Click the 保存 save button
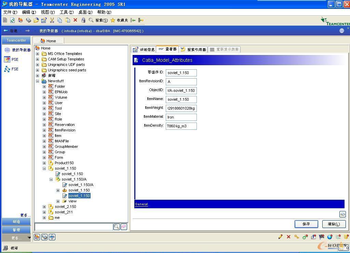This screenshot has height=253, width=350. tap(306, 224)
